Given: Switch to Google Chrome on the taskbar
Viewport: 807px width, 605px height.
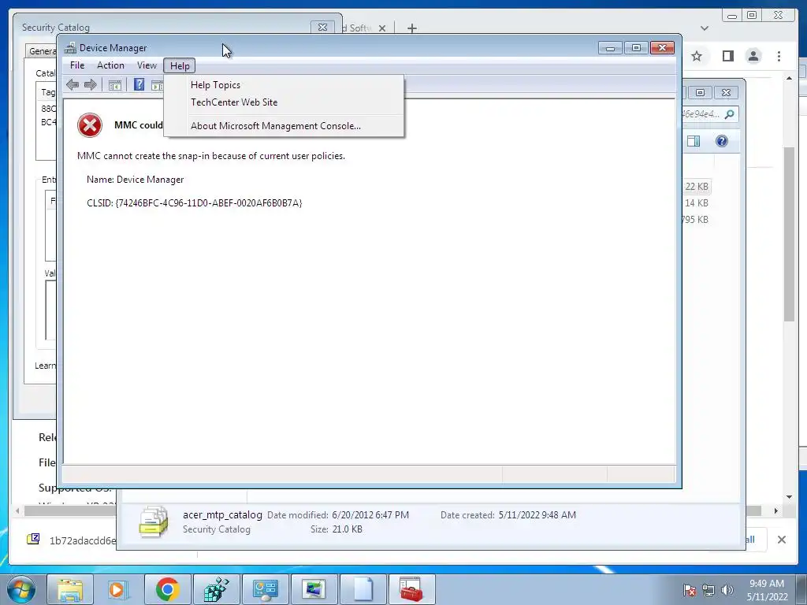Looking at the screenshot, I should click(x=168, y=589).
